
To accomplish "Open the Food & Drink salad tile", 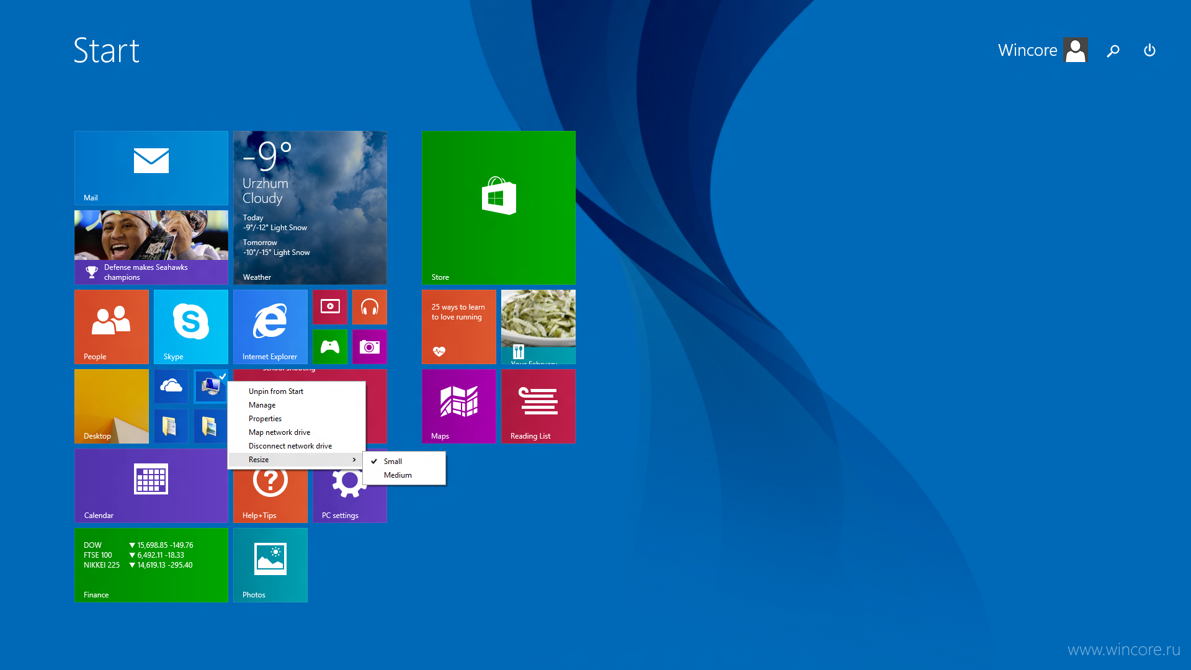I will 538,327.
